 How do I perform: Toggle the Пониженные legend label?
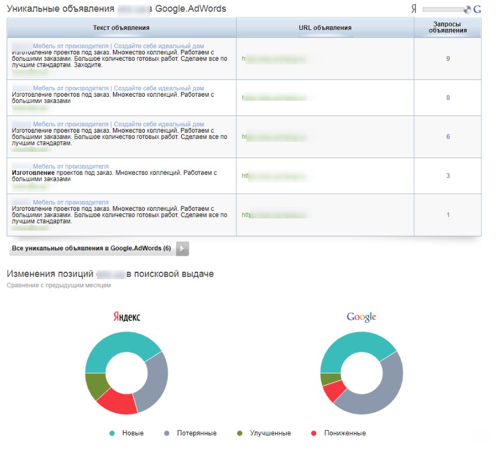(345, 433)
